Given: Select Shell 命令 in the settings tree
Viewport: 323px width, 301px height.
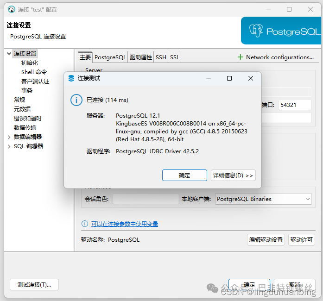Looking at the screenshot, I should [34, 72].
